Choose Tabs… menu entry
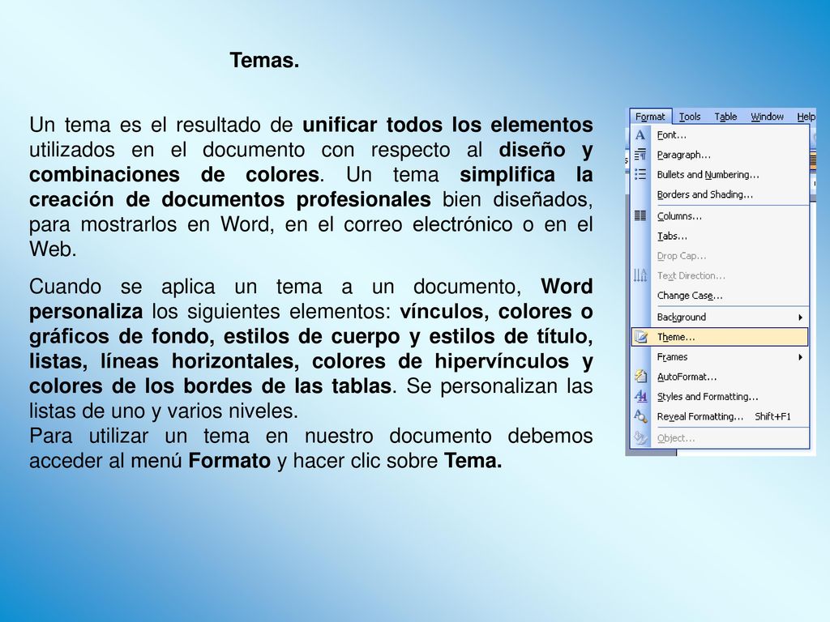 [x=720, y=236]
